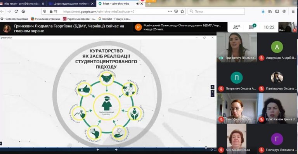Go to next presentation slide arrow

tap(116, 150)
